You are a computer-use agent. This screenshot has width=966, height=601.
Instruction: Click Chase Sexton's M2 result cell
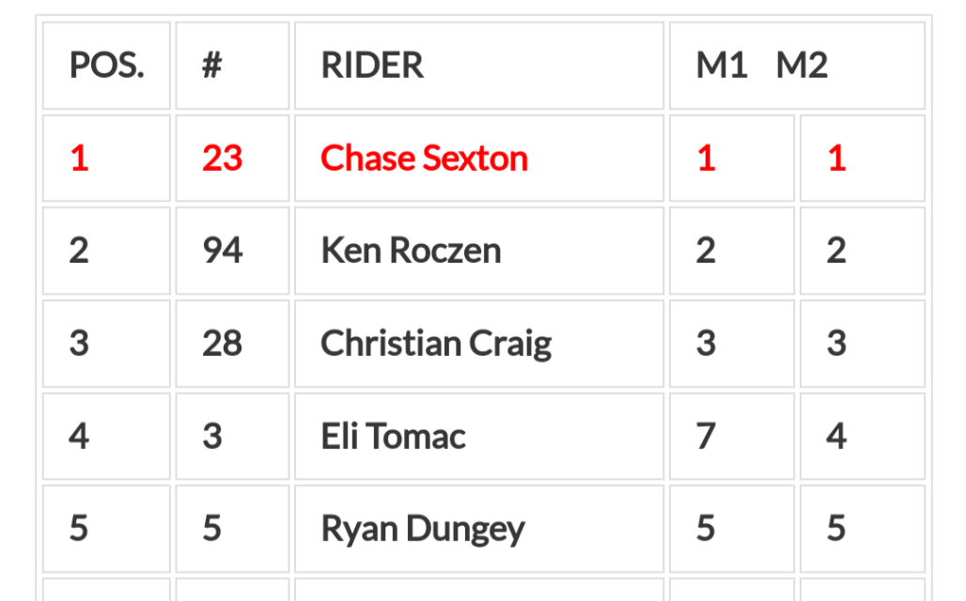[x=863, y=159]
